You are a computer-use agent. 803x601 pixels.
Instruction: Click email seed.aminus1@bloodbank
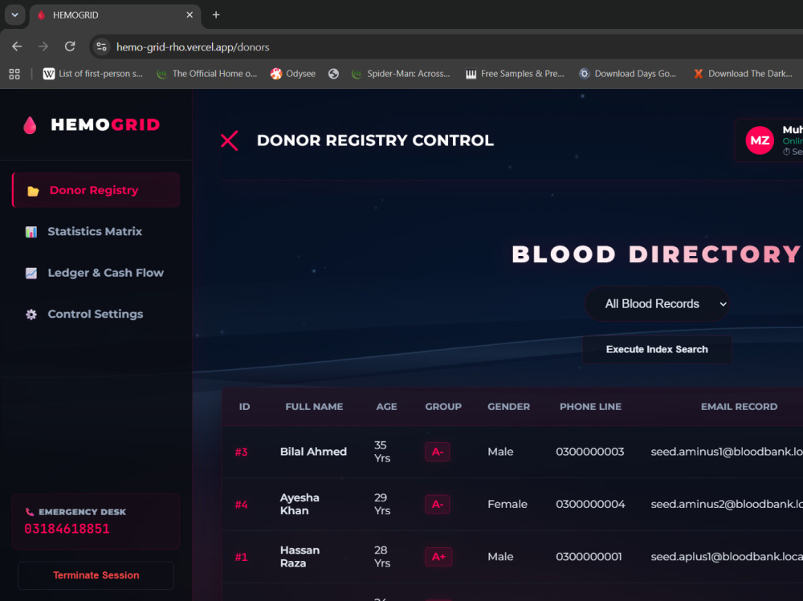[726, 452]
